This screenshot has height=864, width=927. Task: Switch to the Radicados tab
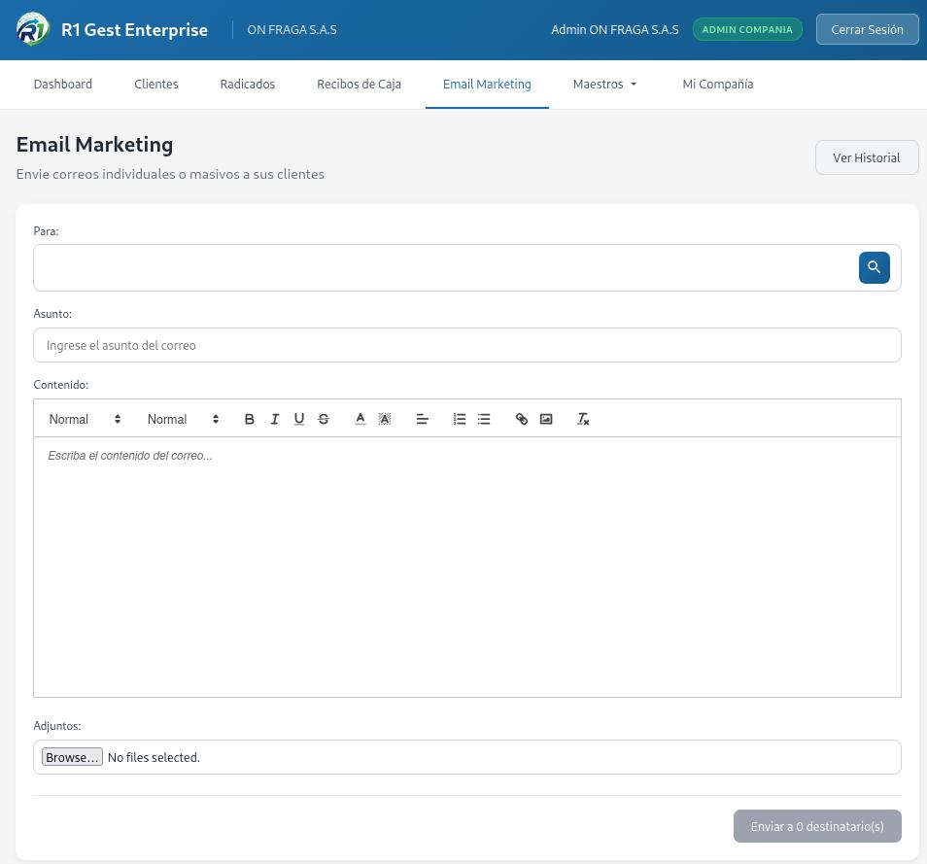[x=248, y=84]
